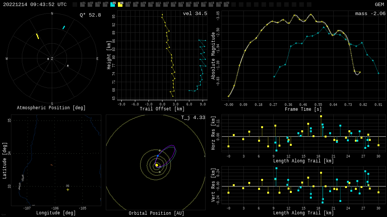Select the gray station 10 box

coord(150,5)
